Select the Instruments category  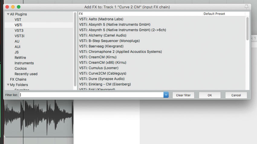pyautogui.click(x=24, y=63)
